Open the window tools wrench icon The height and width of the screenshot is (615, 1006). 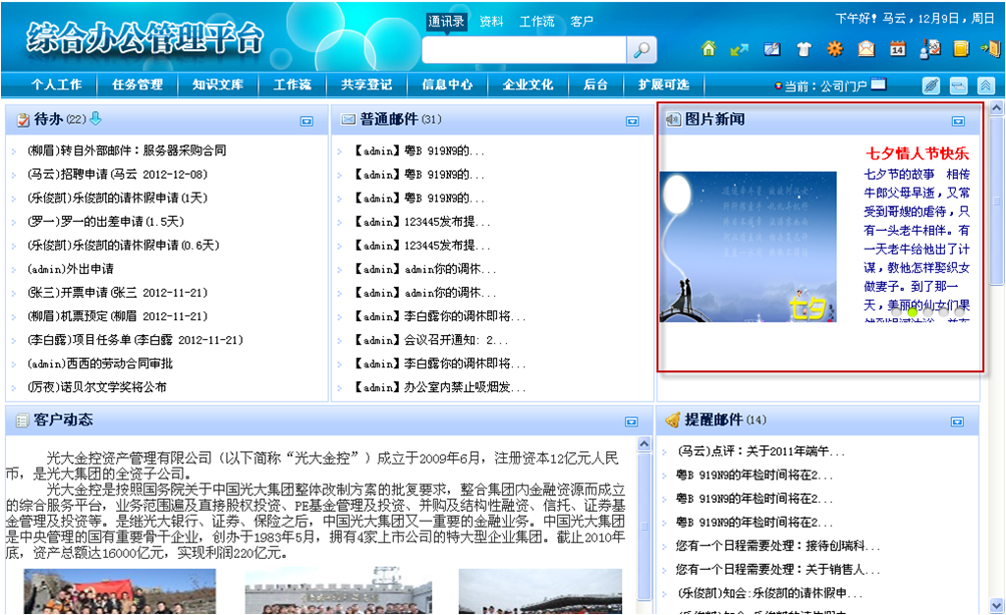click(772, 49)
